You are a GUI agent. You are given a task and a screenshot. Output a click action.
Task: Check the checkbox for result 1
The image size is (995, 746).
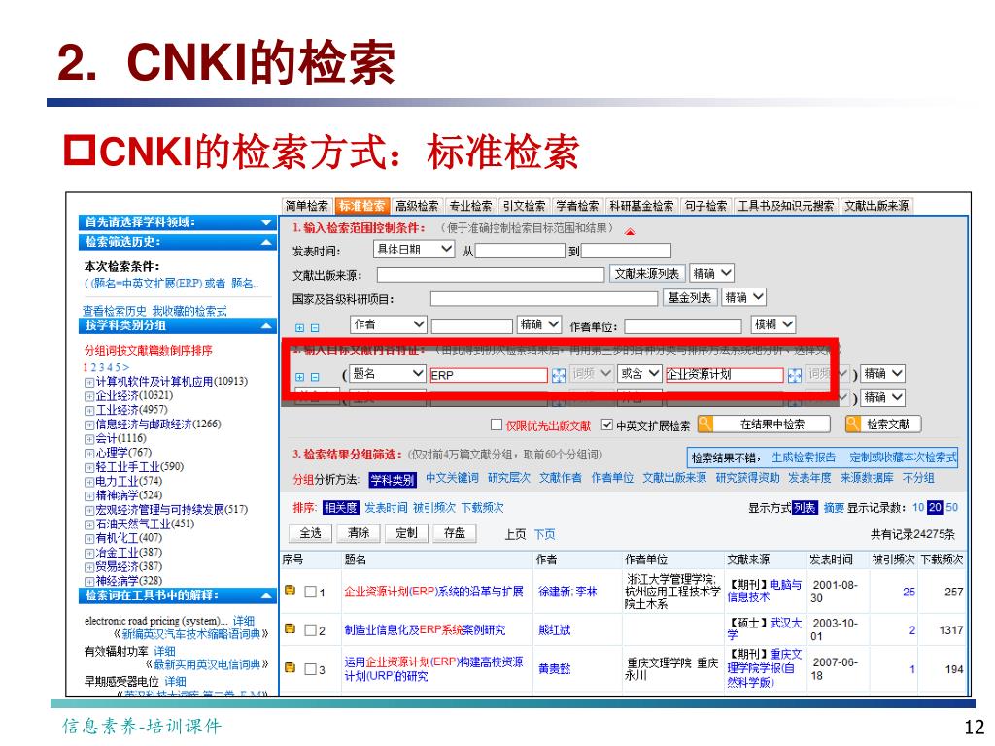coord(311,592)
